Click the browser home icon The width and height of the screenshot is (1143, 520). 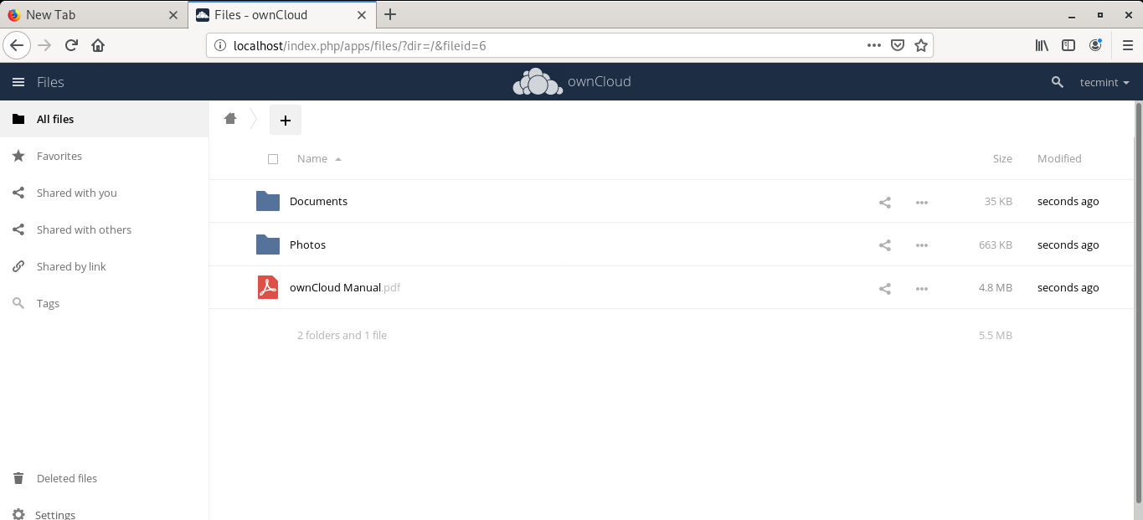click(98, 45)
